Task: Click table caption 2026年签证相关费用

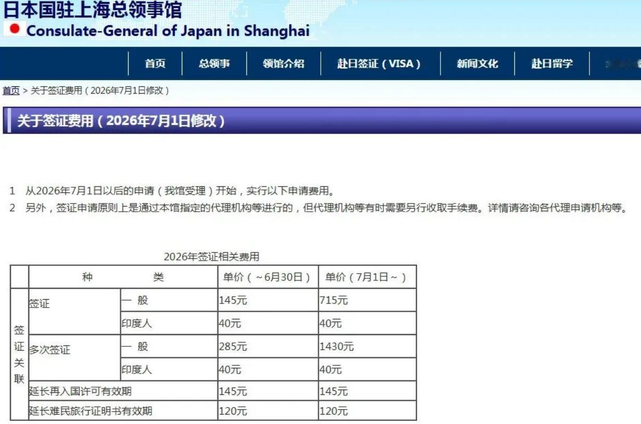Action: 211,256
